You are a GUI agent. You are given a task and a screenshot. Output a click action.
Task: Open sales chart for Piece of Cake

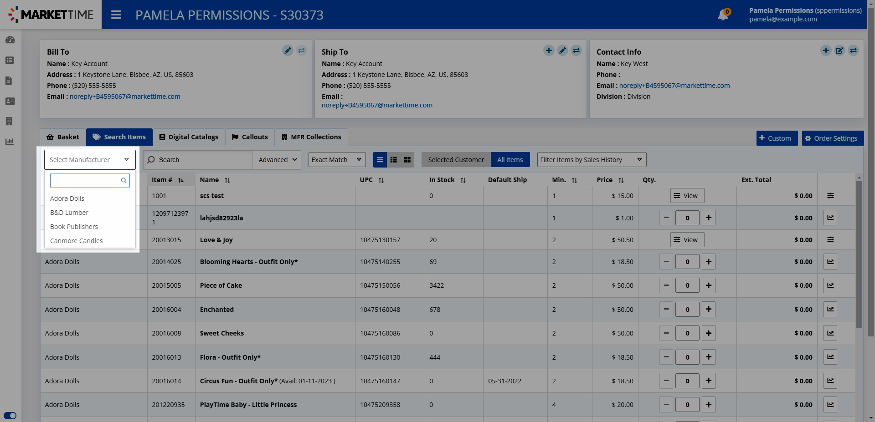point(830,285)
